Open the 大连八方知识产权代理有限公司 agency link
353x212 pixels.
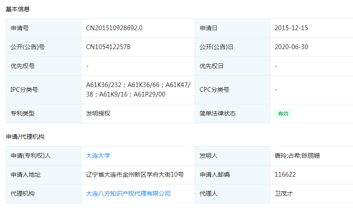coord(128,193)
